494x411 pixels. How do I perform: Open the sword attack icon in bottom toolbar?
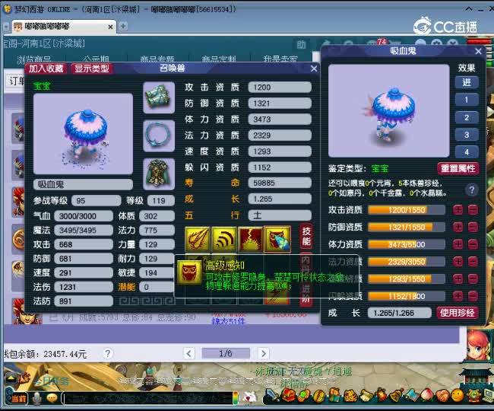click(x=273, y=396)
